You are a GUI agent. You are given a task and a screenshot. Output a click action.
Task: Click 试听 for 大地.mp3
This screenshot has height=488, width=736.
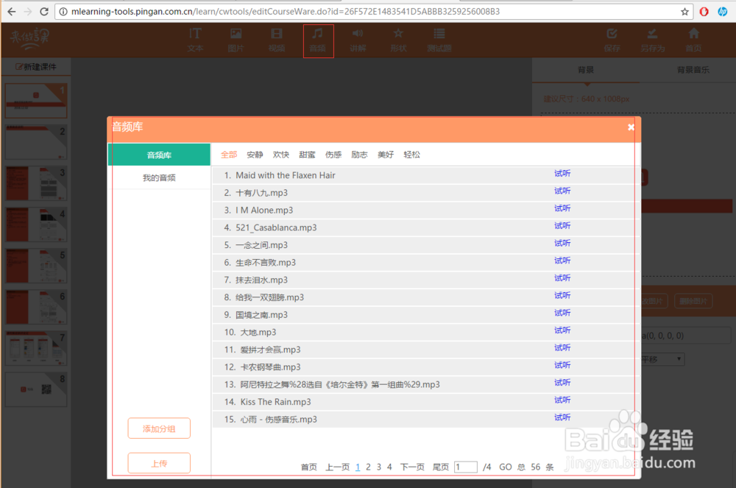[x=562, y=330]
